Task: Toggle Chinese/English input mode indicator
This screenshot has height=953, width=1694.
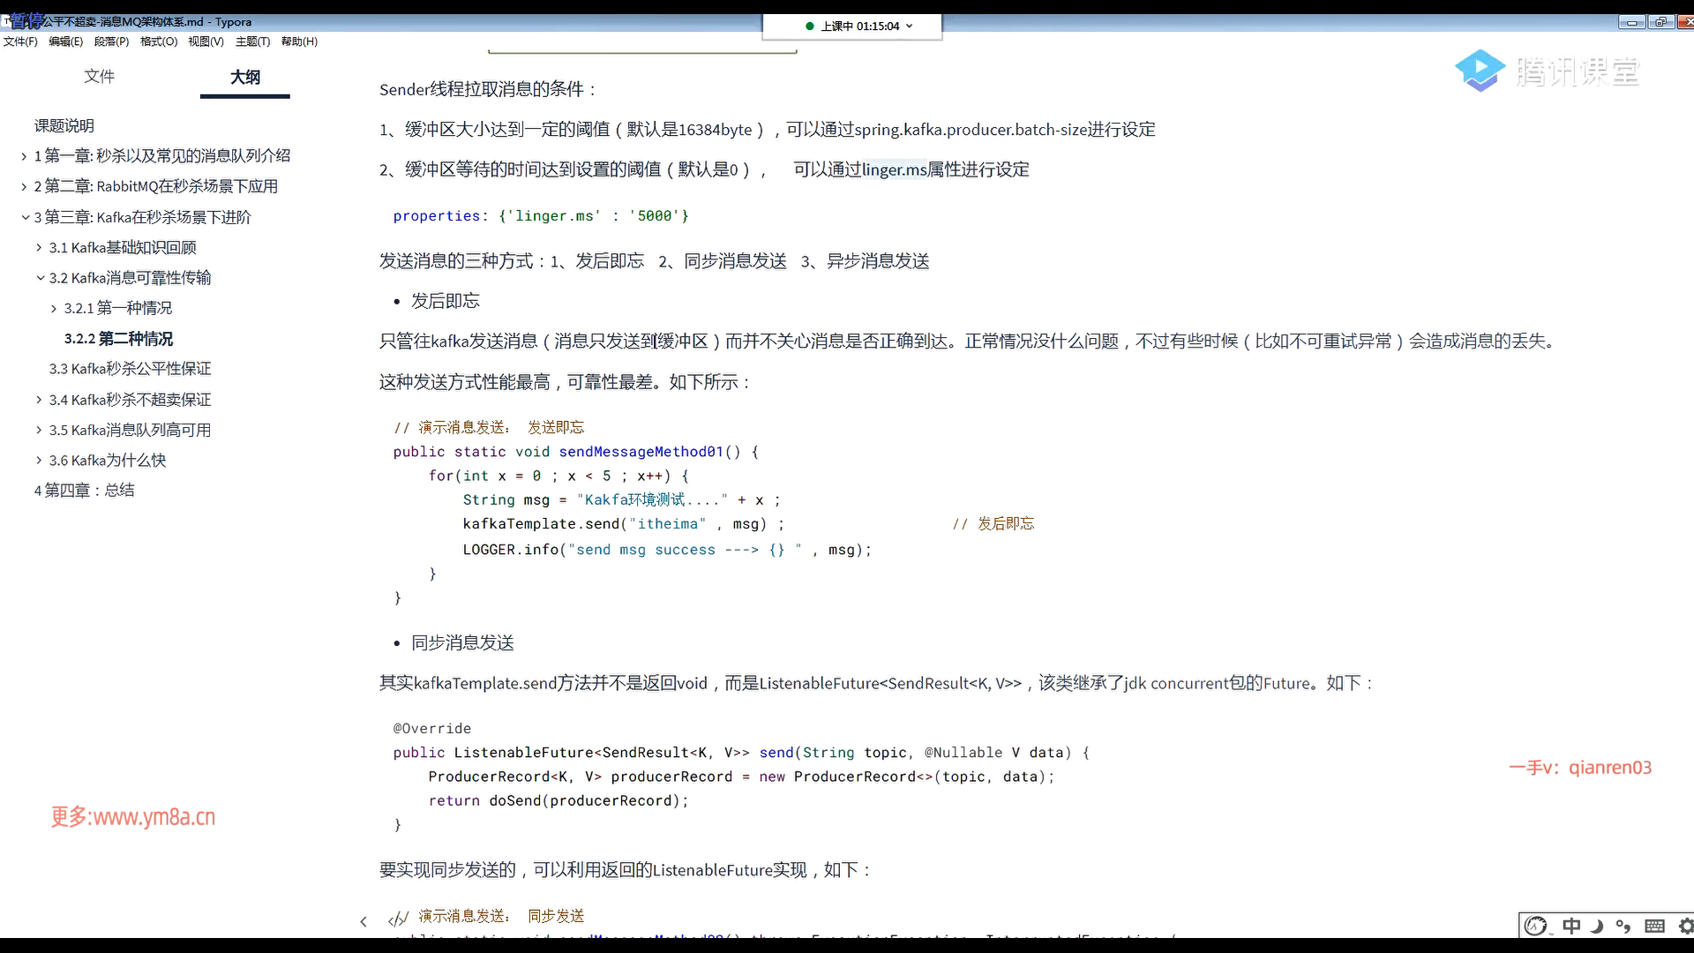Action: [1571, 926]
